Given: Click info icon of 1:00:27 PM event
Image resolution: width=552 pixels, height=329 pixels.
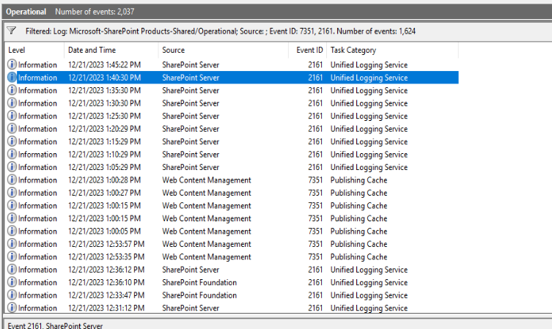Looking at the screenshot, I should coord(12,193).
